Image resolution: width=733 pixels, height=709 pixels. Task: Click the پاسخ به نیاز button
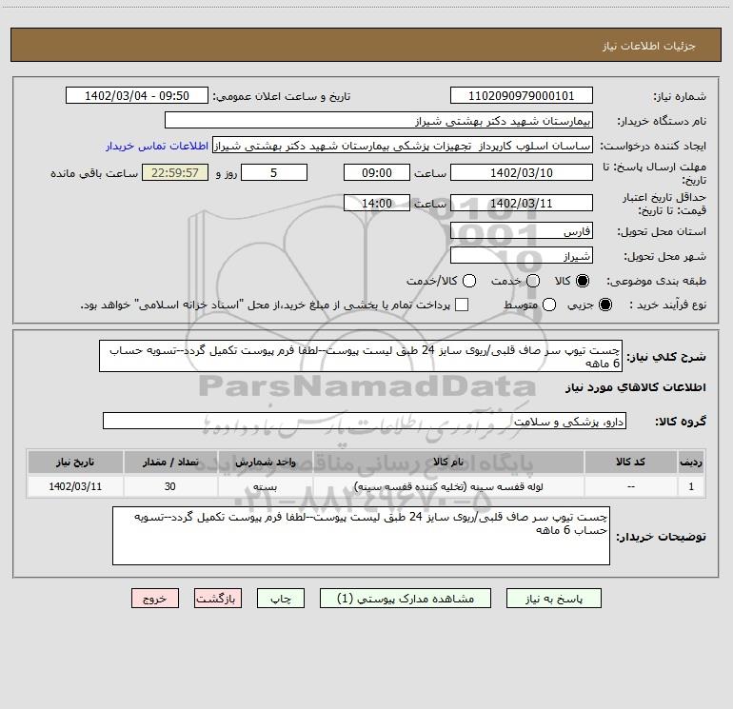point(554,599)
